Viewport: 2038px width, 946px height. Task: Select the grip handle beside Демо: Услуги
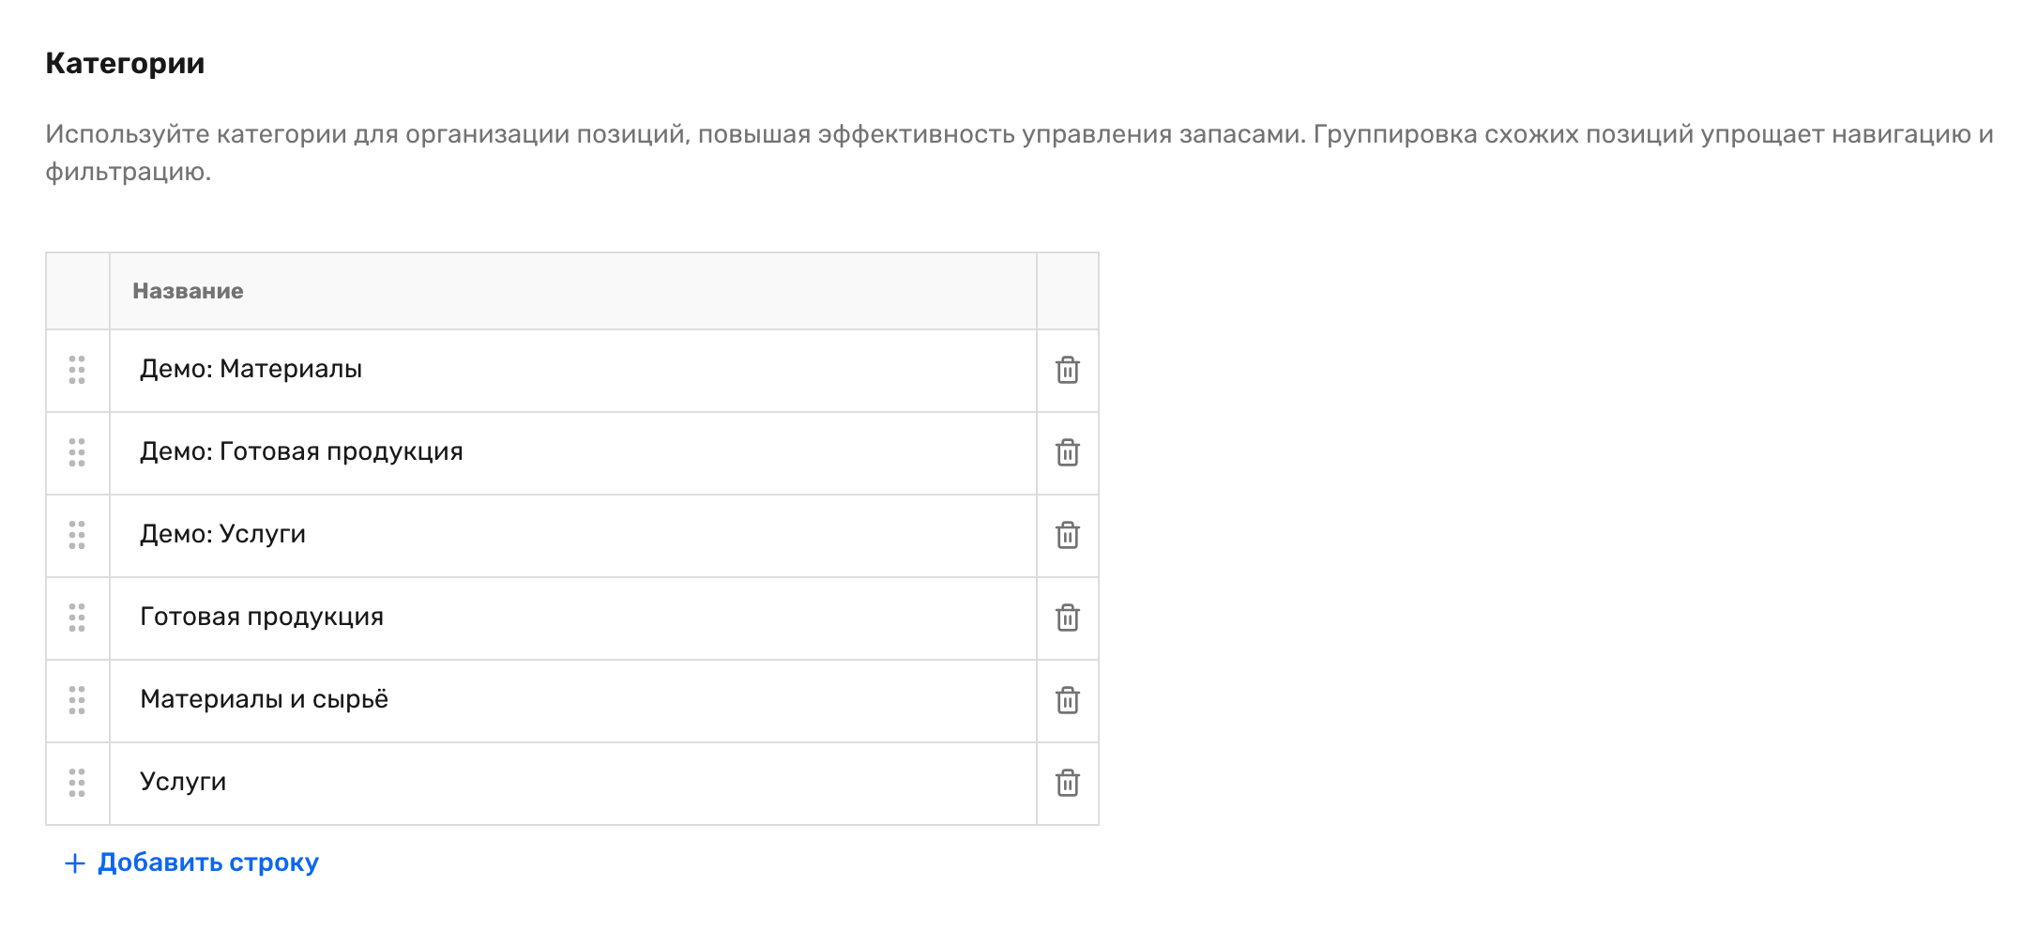pyautogui.click(x=77, y=535)
